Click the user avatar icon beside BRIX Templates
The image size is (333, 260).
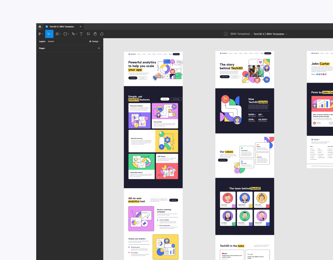click(226, 34)
